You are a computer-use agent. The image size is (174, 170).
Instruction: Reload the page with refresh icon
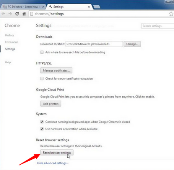17,14
